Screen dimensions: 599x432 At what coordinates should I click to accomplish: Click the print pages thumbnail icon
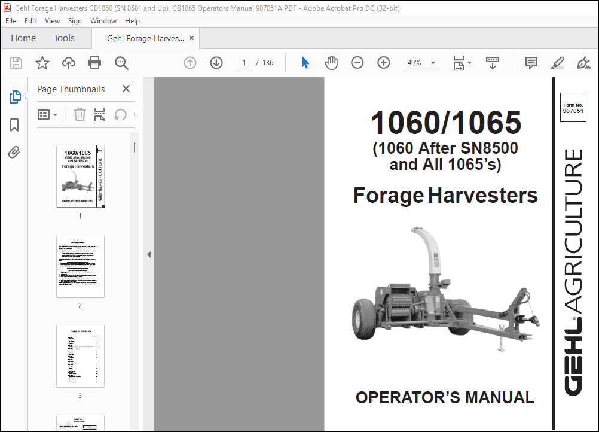point(99,114)
